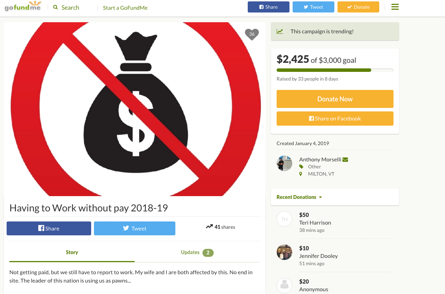Click Start a GoFundMe link
The image size is (445, 294).
(x=125, y=8)
